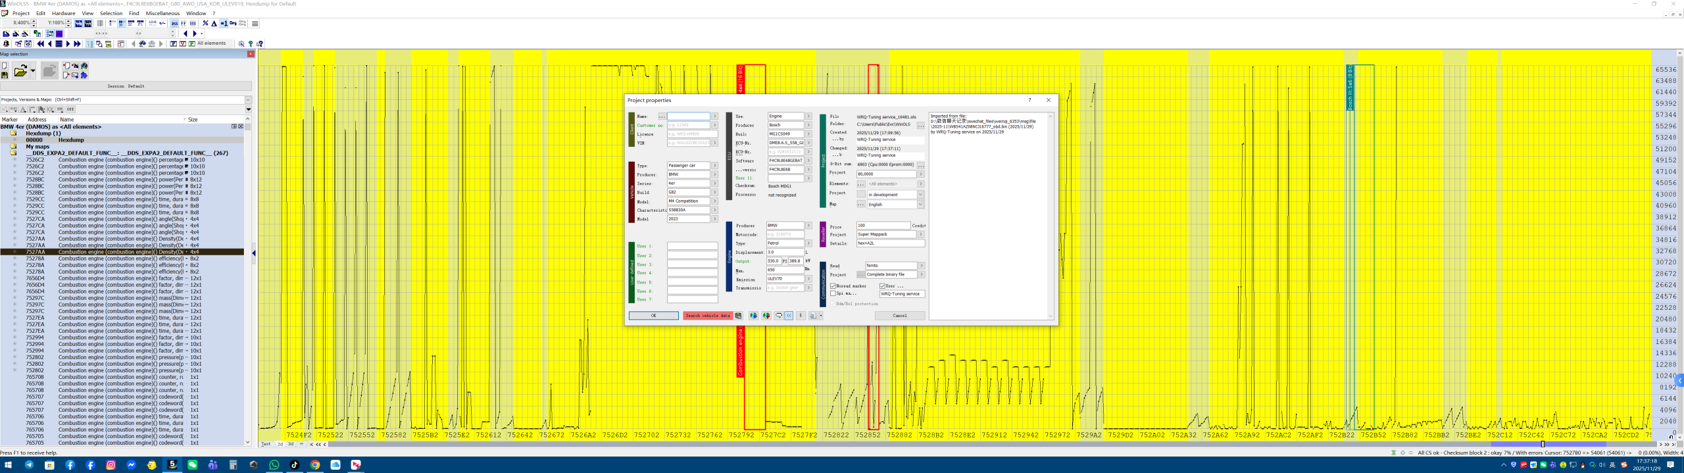This screenshot has height=473, width=1684.
Task: Open the English map language dropdown
Action: coord(920,205)
